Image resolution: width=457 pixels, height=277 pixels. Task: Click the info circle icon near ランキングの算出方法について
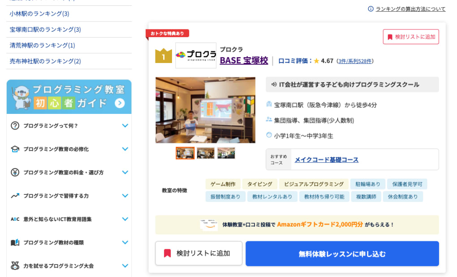(371, 8)
